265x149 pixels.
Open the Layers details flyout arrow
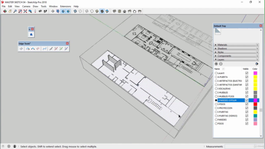pos(257,64)
